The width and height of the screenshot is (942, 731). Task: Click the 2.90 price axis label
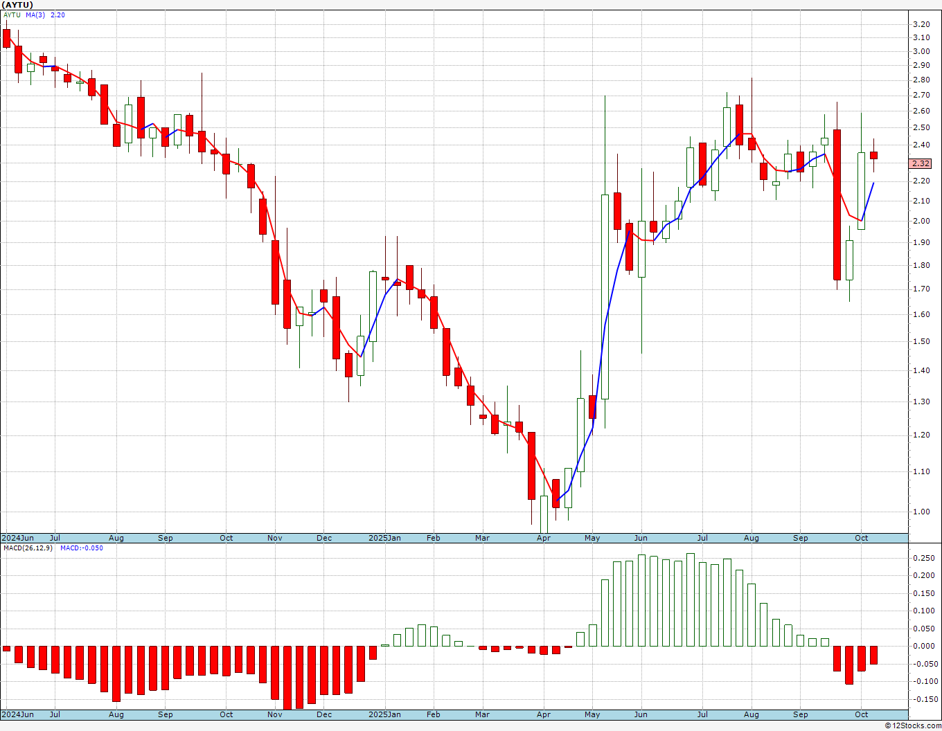pyautogui.click(x=921, y=66)
